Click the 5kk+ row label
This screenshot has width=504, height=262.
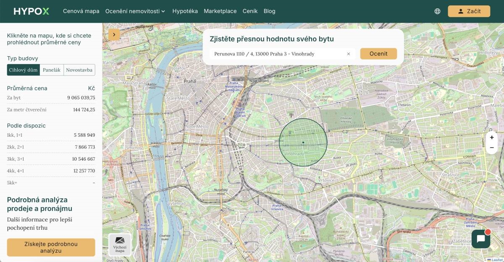pyautogui.click(x=12, y=183)
